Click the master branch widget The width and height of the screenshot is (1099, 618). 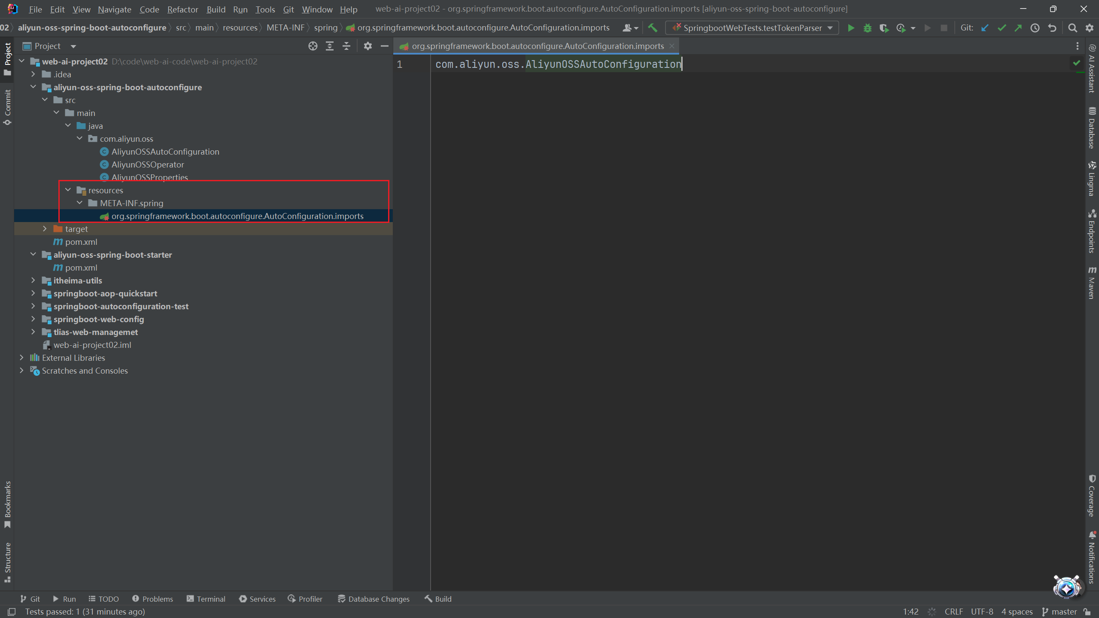[x=1060, y=612]
